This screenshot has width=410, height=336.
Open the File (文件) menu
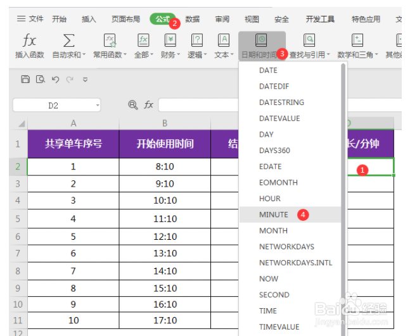click(x=30, y=20)
